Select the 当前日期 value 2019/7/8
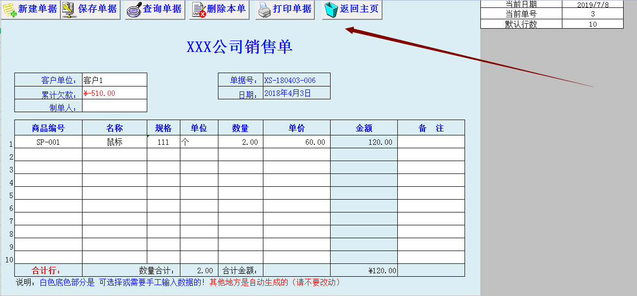This screenshot has width=637, height=296. click(593, 4)
